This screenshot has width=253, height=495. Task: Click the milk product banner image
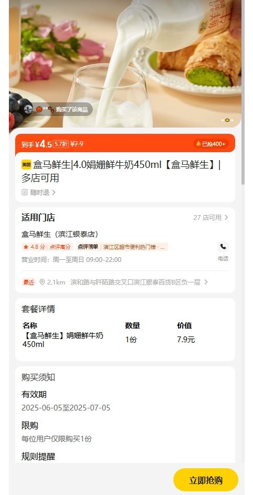125,64
